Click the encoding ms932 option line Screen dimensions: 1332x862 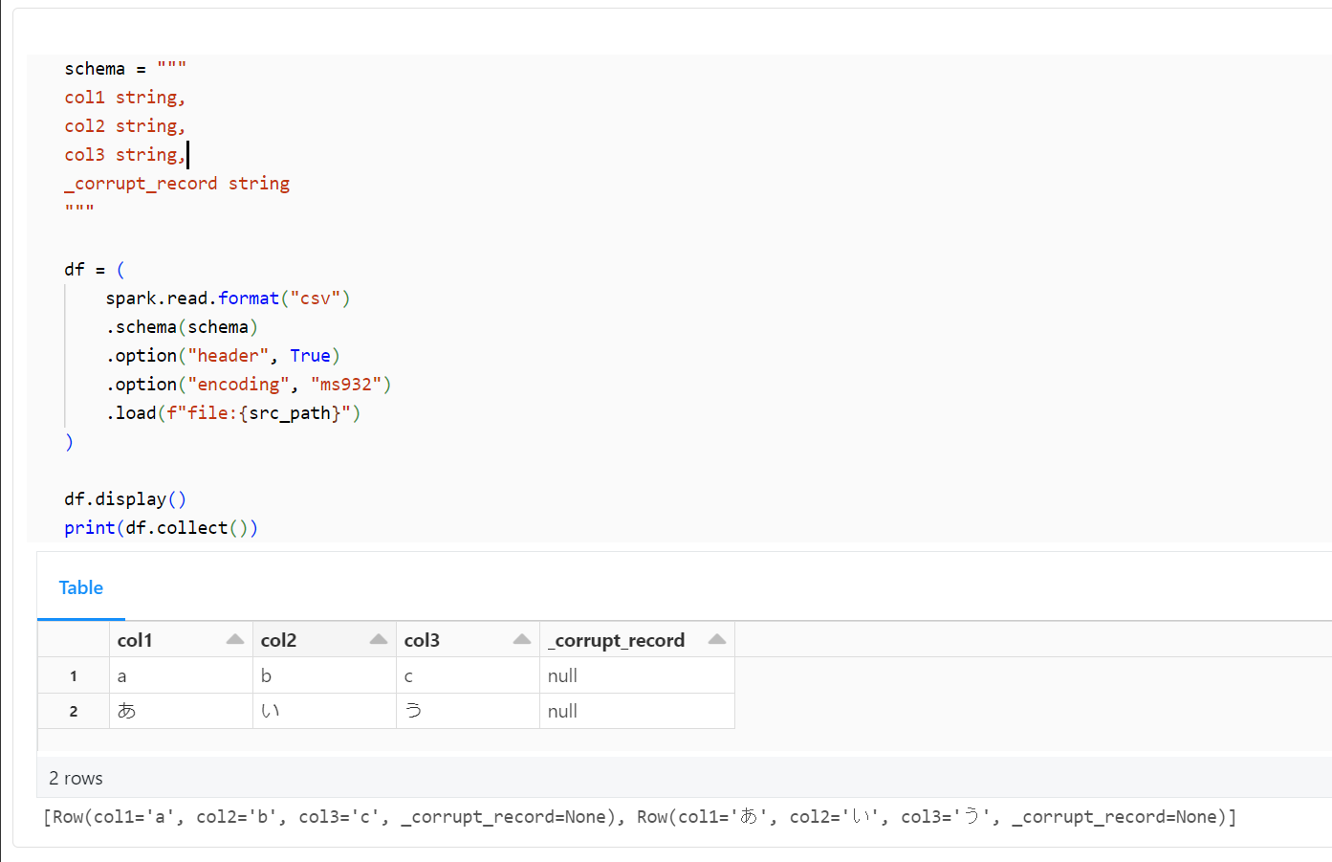249,385
